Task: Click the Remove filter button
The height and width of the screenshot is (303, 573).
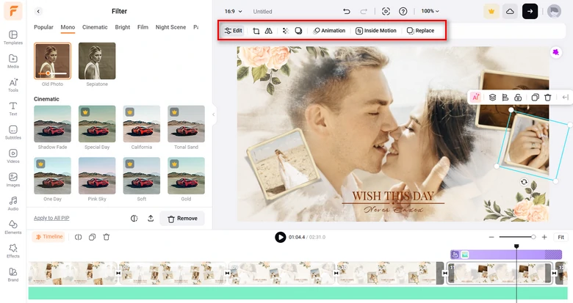Action: point(182,219)
